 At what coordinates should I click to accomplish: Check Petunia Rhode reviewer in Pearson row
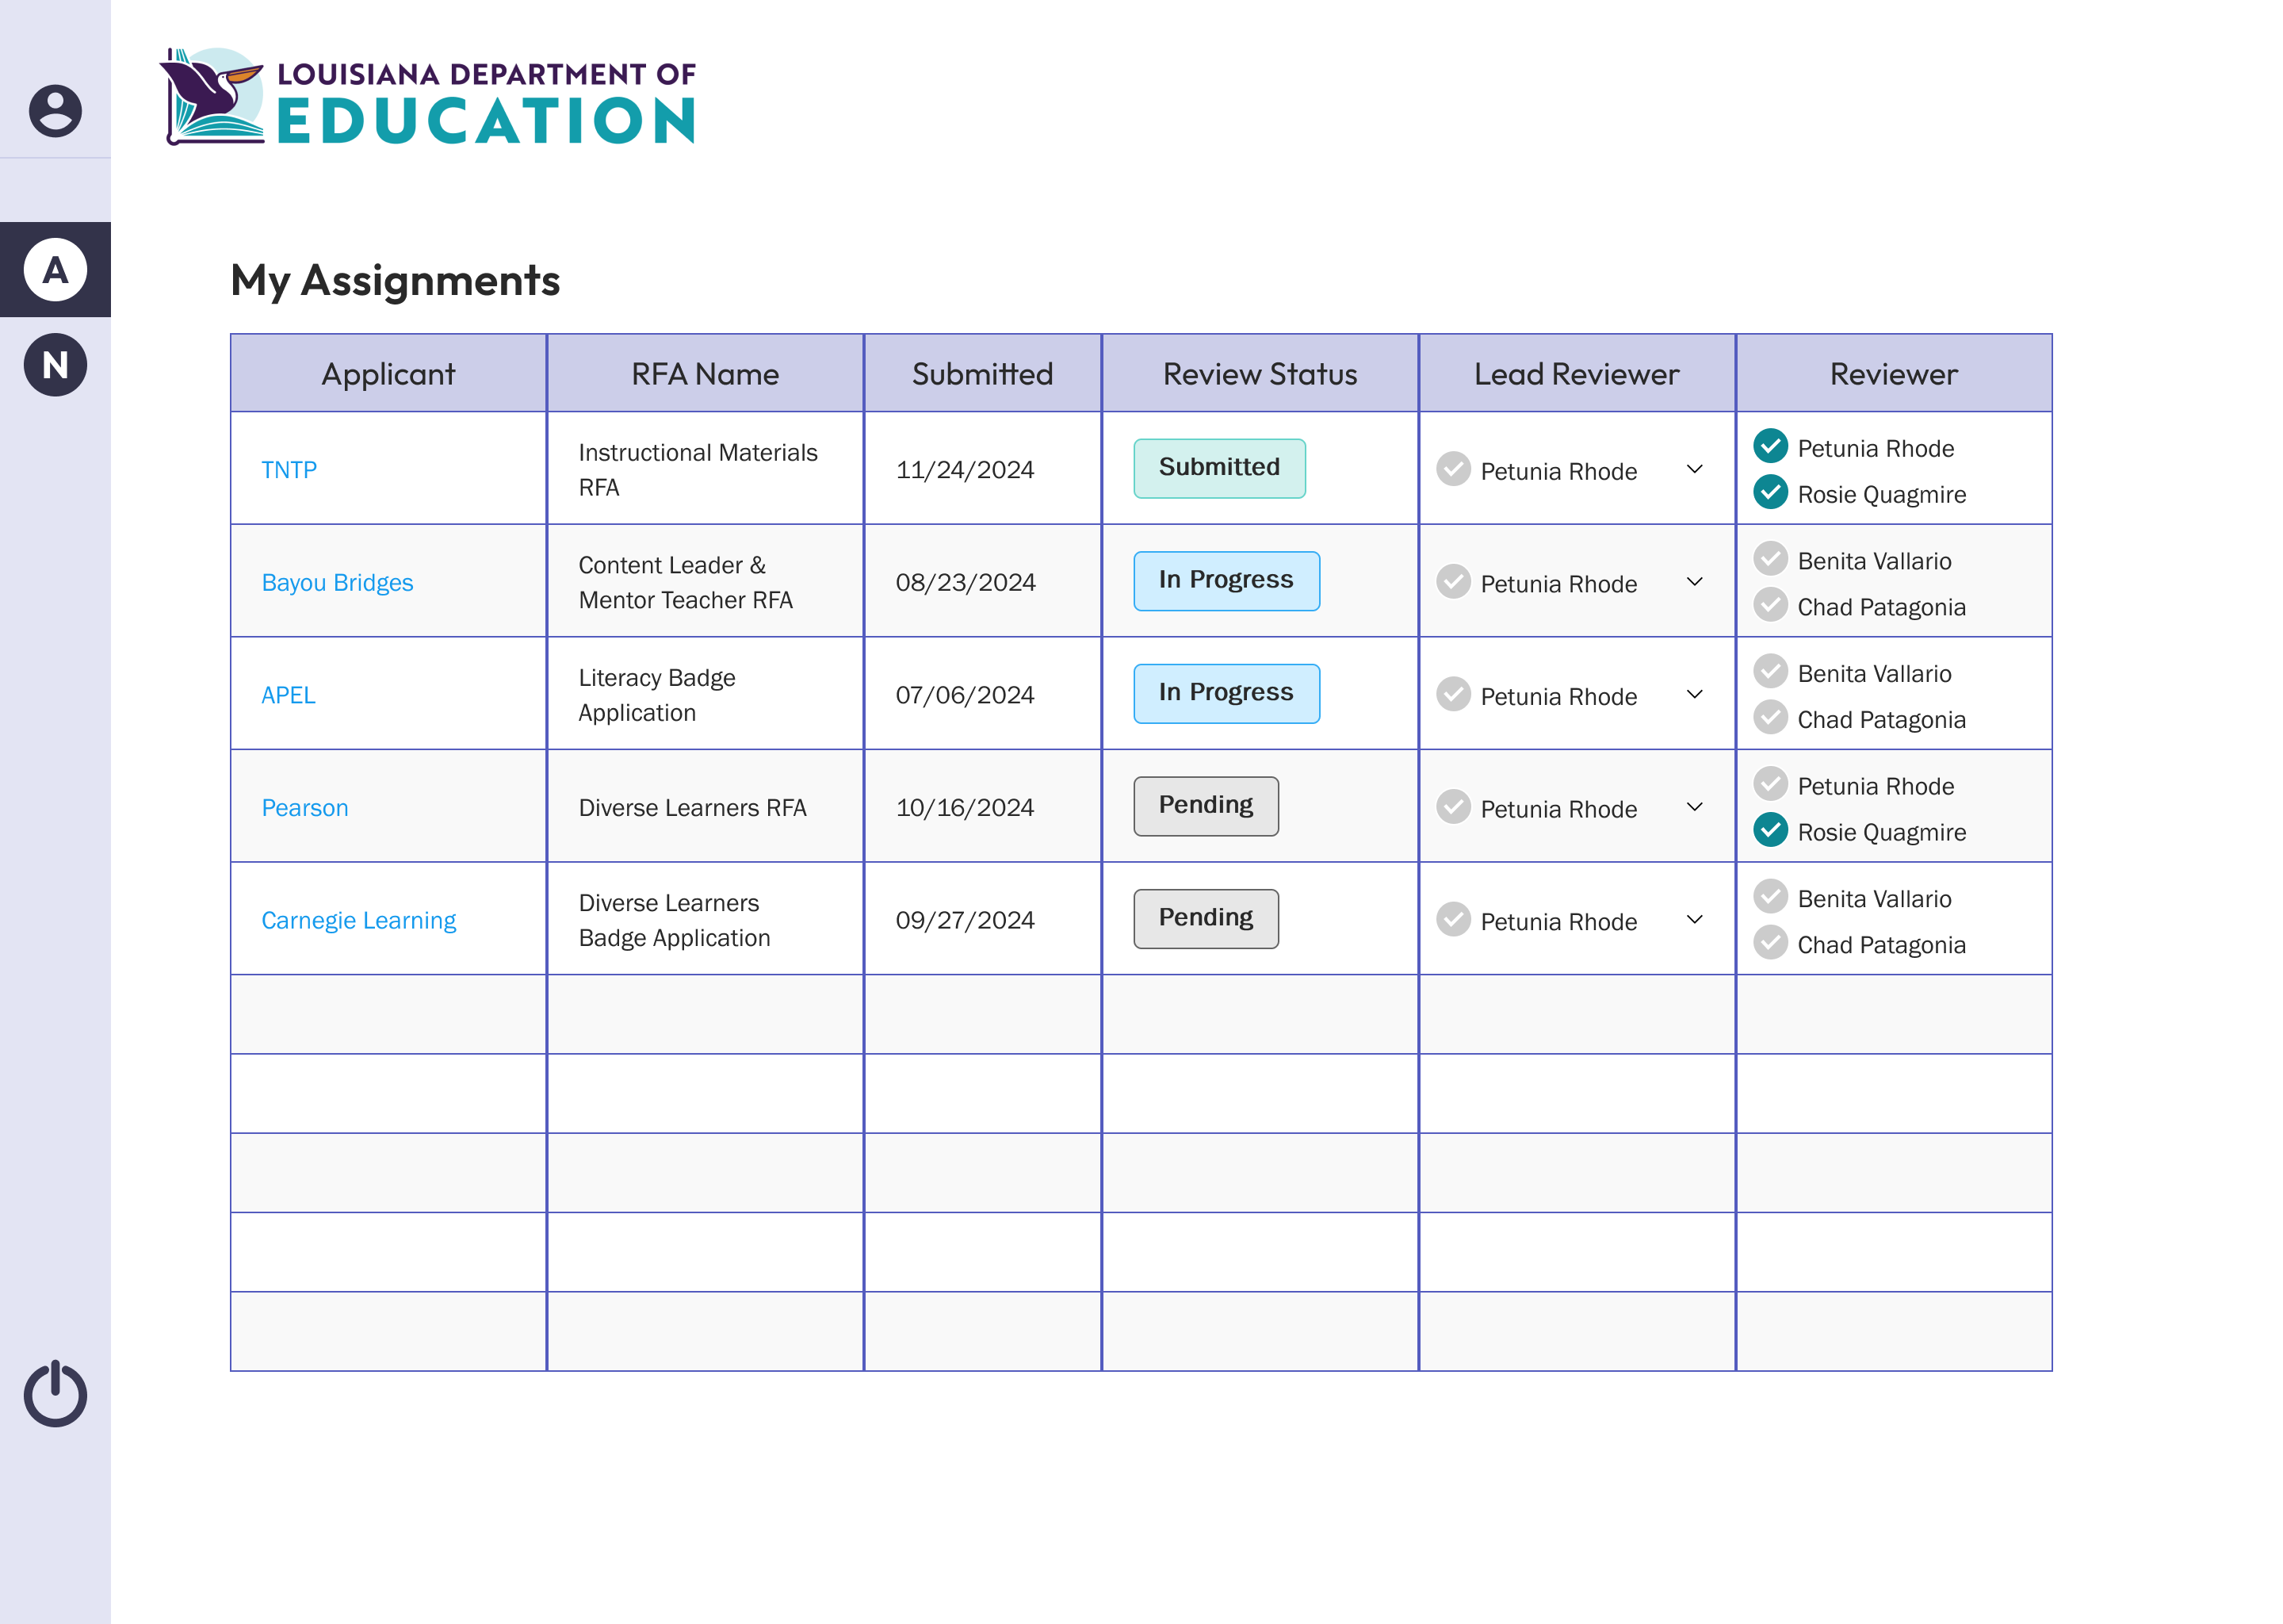point(1770,784)
